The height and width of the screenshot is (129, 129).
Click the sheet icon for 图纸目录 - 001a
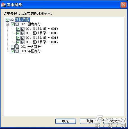(x=22, y=42)
